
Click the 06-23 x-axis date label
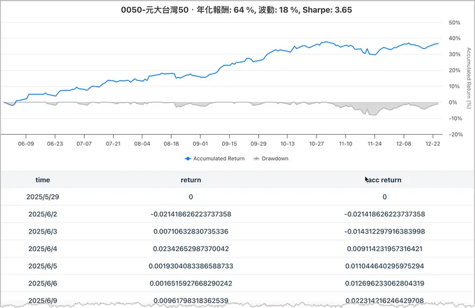tap(55, 144)
